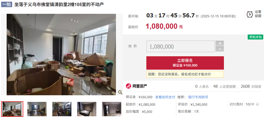264x119 pixels.
Task: Click the 立即报名 registration button
Action: point(185,63)
